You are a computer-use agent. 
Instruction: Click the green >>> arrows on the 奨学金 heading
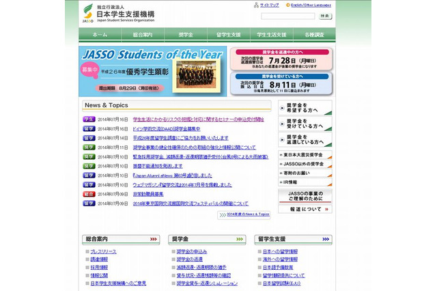[240, 239]
